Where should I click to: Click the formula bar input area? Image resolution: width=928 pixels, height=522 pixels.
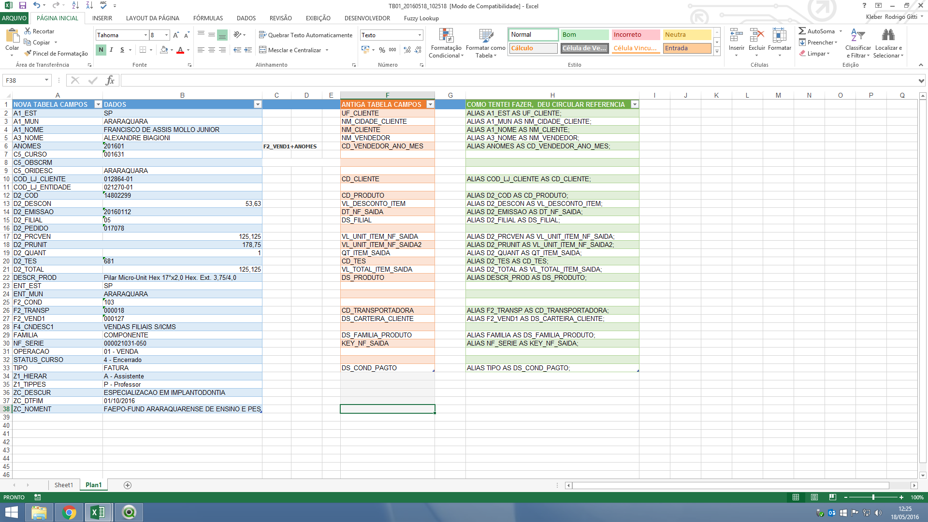point(520,80)
